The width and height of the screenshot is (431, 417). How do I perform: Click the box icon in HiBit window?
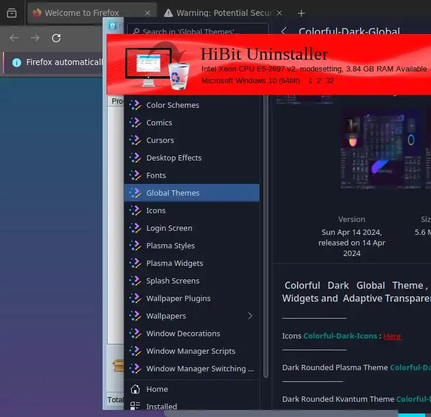(x=118, y=365)
